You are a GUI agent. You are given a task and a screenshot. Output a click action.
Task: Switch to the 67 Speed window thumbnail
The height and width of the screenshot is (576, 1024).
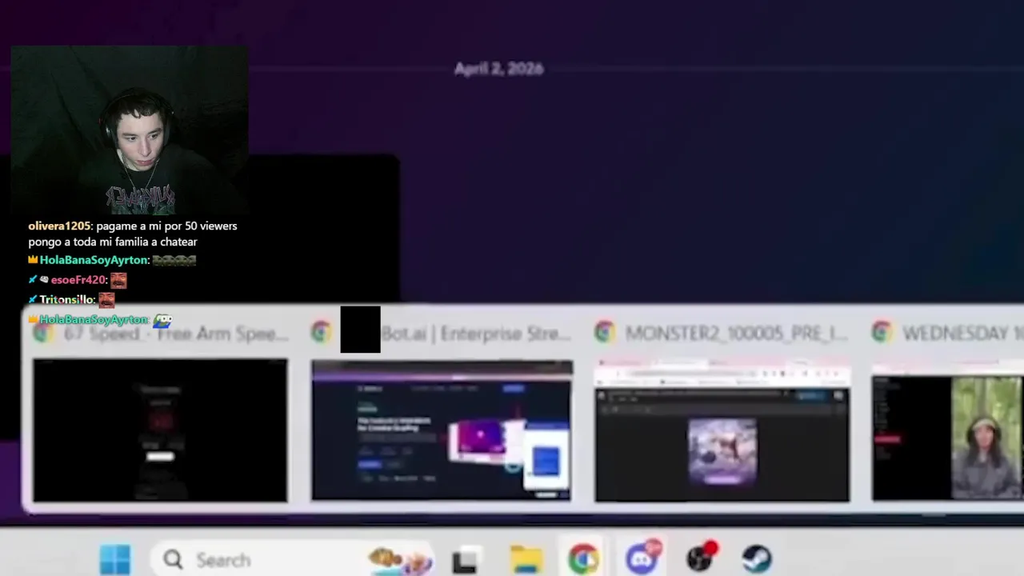[160, 430]
